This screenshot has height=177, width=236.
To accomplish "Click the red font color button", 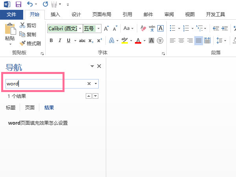I will click(x=138, y=41).
